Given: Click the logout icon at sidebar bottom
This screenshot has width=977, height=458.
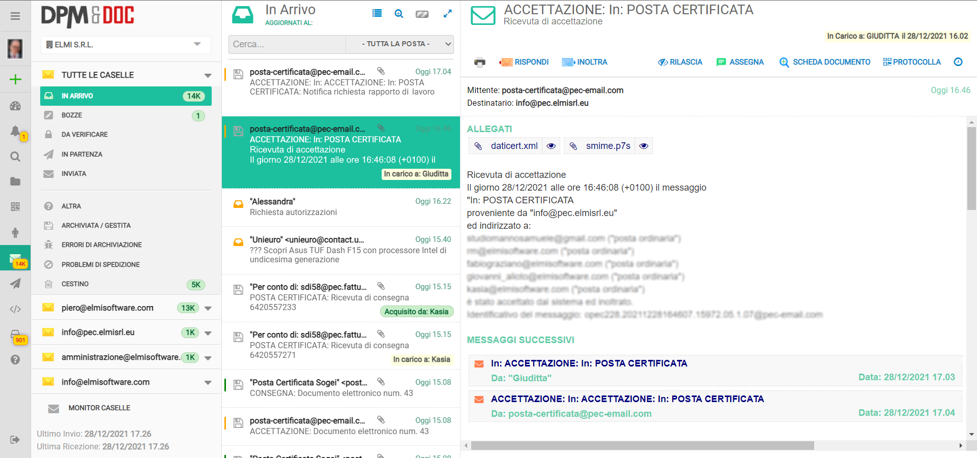Looking at the screenshot, I should click(x=15, y=440).
